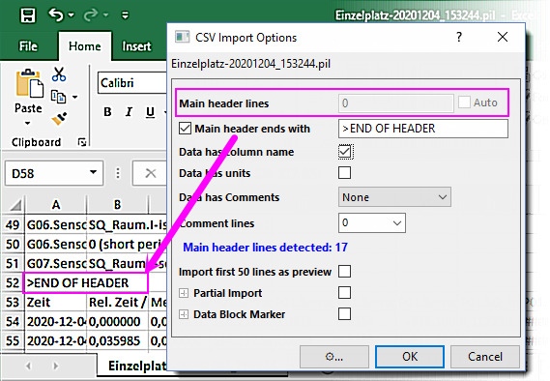This screenshot has height=381, width=550.
Task: Open Data has Comments dropdown showing None
Action: [x=394, y=197]
